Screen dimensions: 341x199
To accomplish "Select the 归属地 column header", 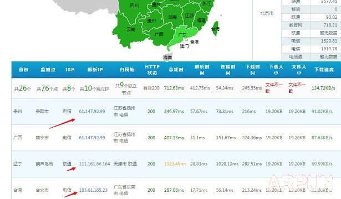I will (x=127, y=70).
